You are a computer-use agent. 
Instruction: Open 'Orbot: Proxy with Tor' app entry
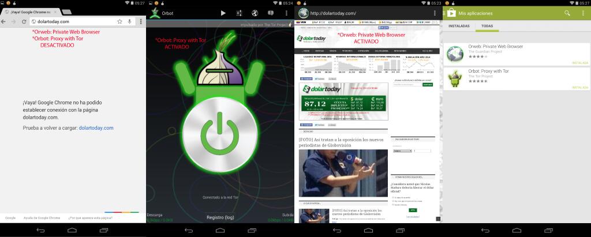click(517, 78)
